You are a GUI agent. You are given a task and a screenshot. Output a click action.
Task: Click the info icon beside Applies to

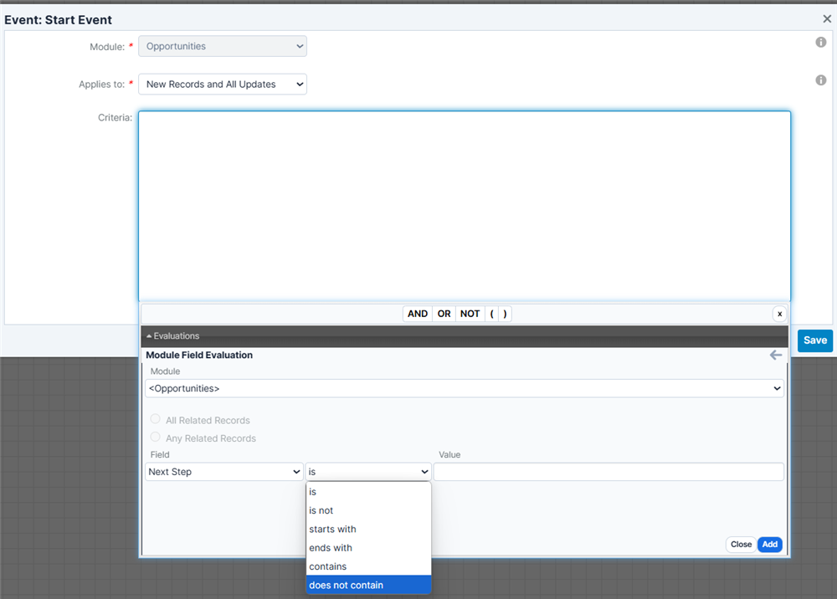coord(820,80)
